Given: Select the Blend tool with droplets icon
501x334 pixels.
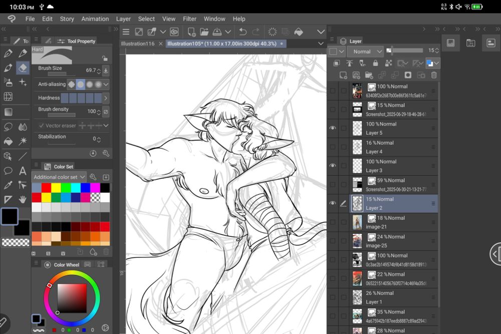Looking at the screenshot, I should pos(23,127).
